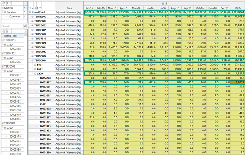This screenshot has height=155, width=245.
Task: Select customer row 10003892 in the pivot grid
Action: point(45,109)
